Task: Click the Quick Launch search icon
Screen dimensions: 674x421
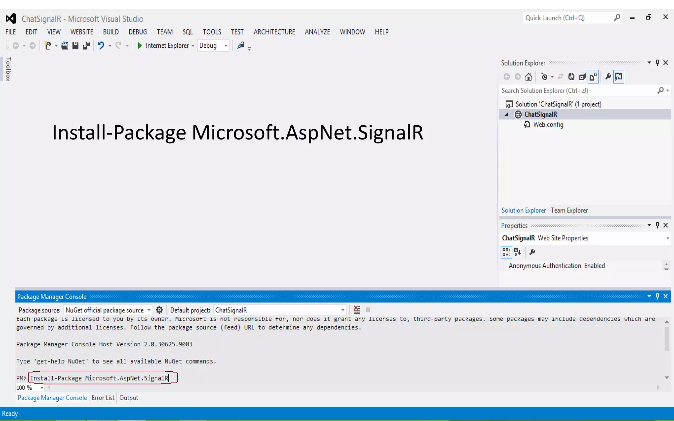Action: pos(617,18)
